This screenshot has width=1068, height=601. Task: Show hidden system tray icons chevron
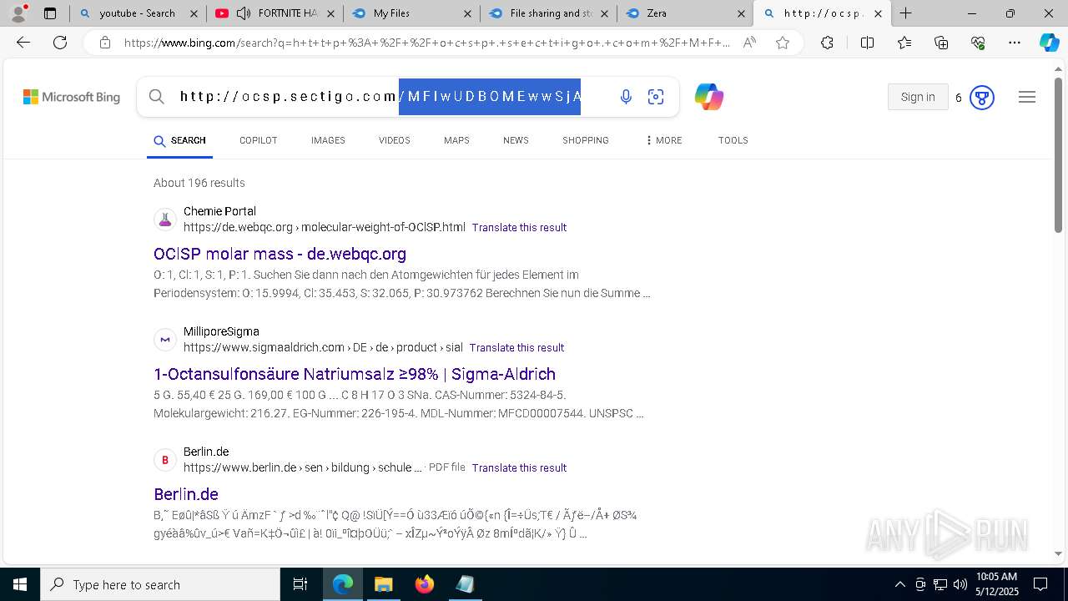[x=899, y=584]
